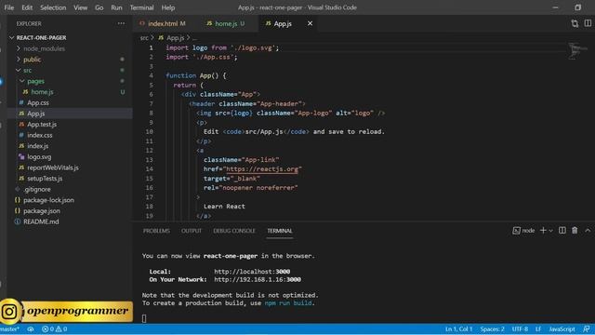Open index.js file
595x335 pixels.
click(37, 146)
